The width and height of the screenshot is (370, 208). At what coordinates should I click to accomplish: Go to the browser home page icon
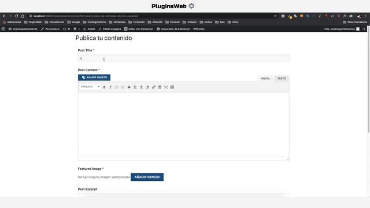[23, 16]
